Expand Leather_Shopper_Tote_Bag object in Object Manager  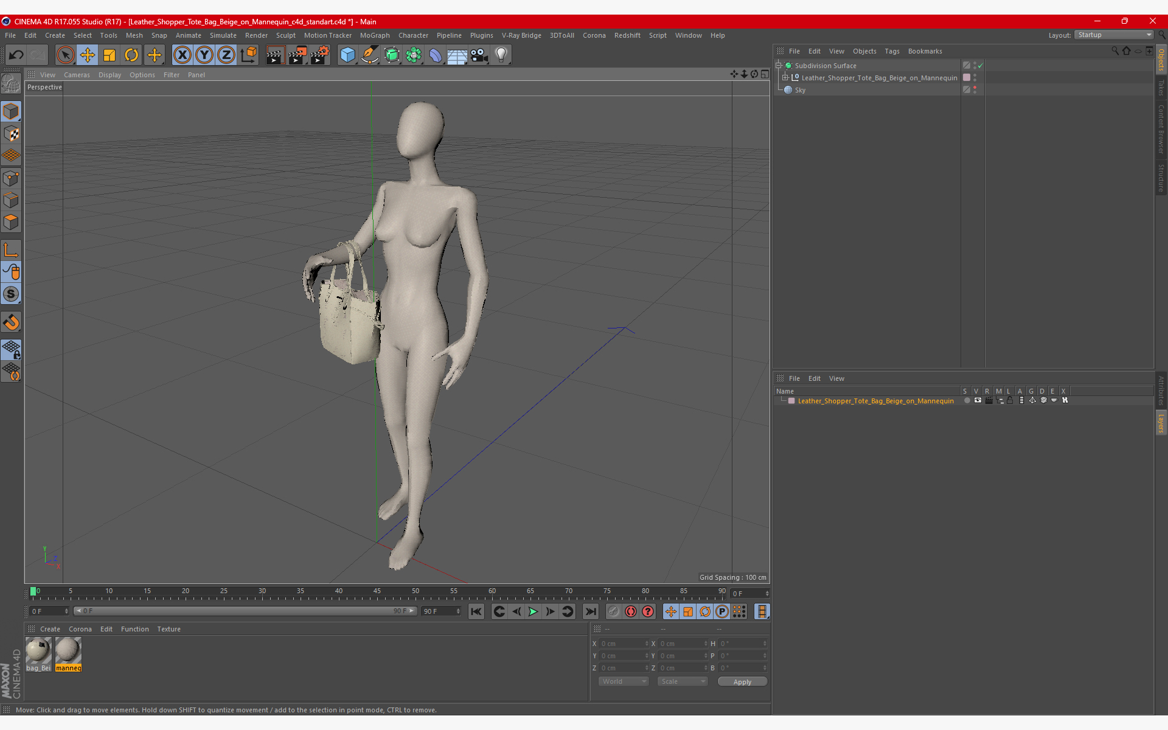(x=785, y=77)
